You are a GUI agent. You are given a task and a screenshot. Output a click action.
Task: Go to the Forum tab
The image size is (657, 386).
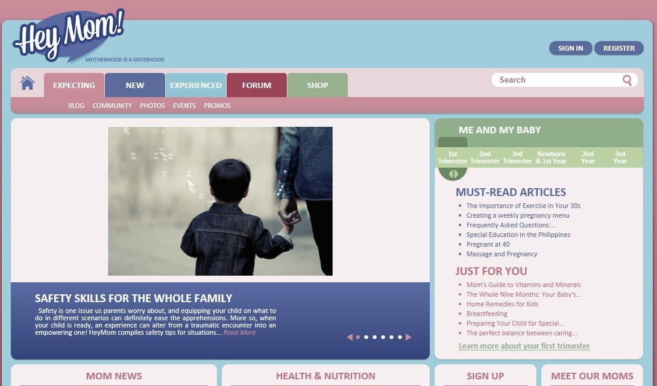point(256,85)
